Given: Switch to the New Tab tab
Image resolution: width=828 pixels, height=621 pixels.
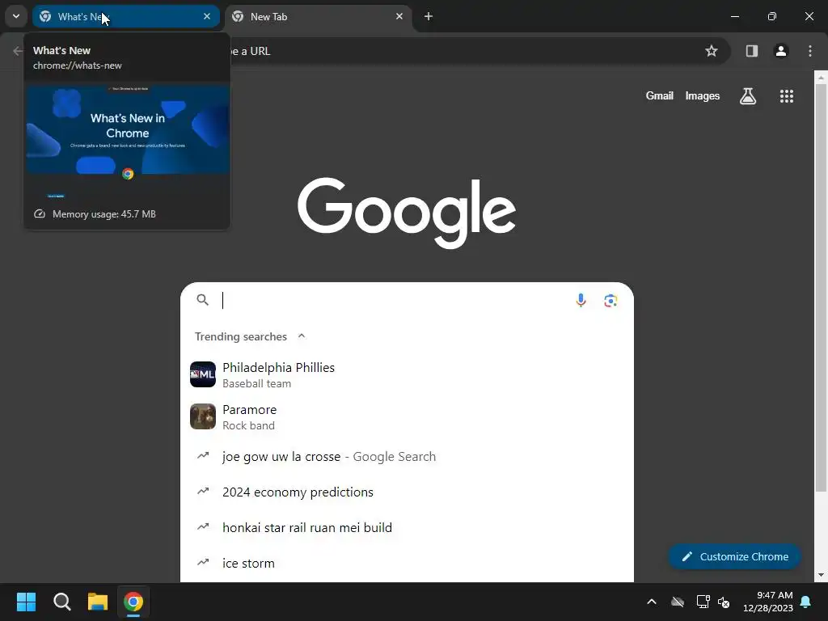Looking at the screenshot, I should click(319, 16).
